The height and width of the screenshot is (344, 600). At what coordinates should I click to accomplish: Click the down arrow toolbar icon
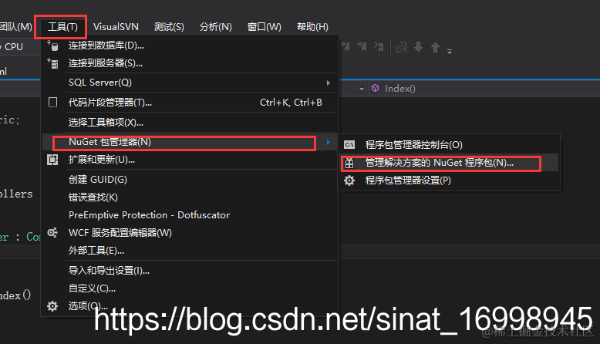[x=419, y=47]
